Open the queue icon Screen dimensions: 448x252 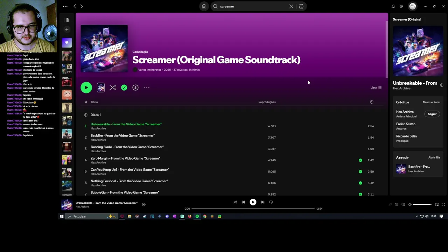[397, 204]
